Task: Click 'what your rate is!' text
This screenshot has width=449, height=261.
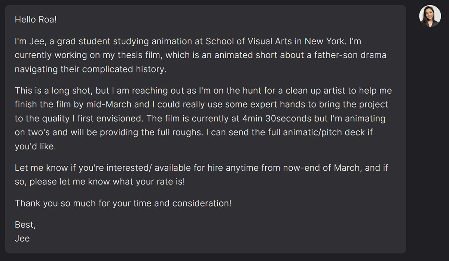Action: pos(151,182)
